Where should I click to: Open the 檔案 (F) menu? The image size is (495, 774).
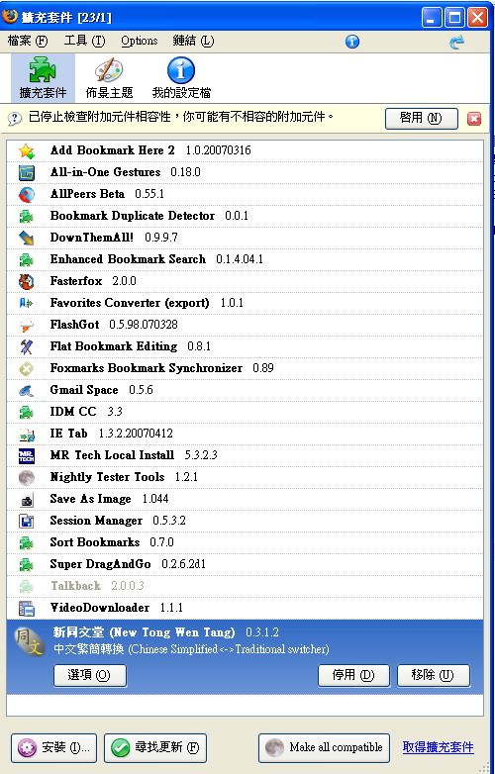[28, 41]
